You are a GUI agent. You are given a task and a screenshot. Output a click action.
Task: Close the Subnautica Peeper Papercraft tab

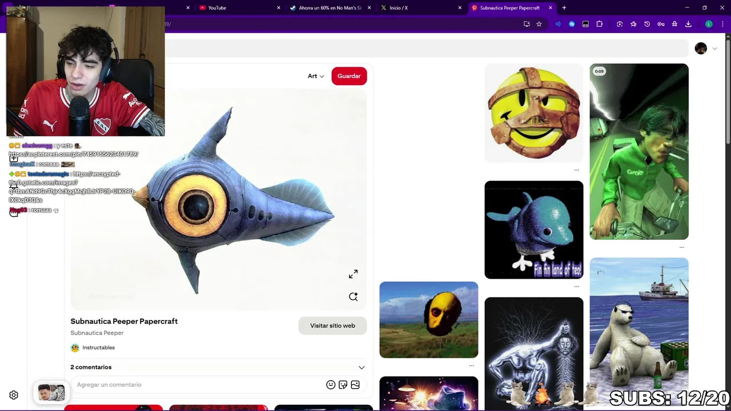[x=551, y=8]
